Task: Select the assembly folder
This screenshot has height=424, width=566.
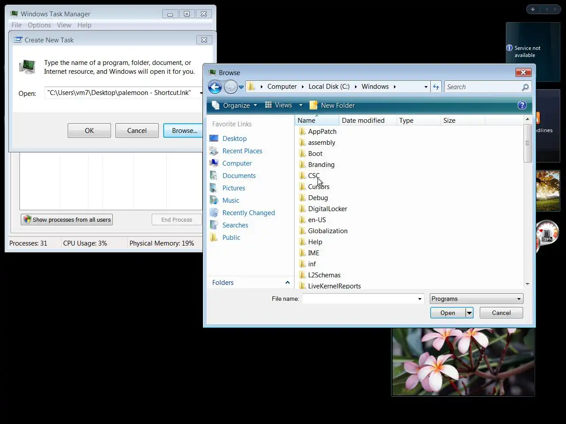Action: pyautogui.click(x=321, y=143)
